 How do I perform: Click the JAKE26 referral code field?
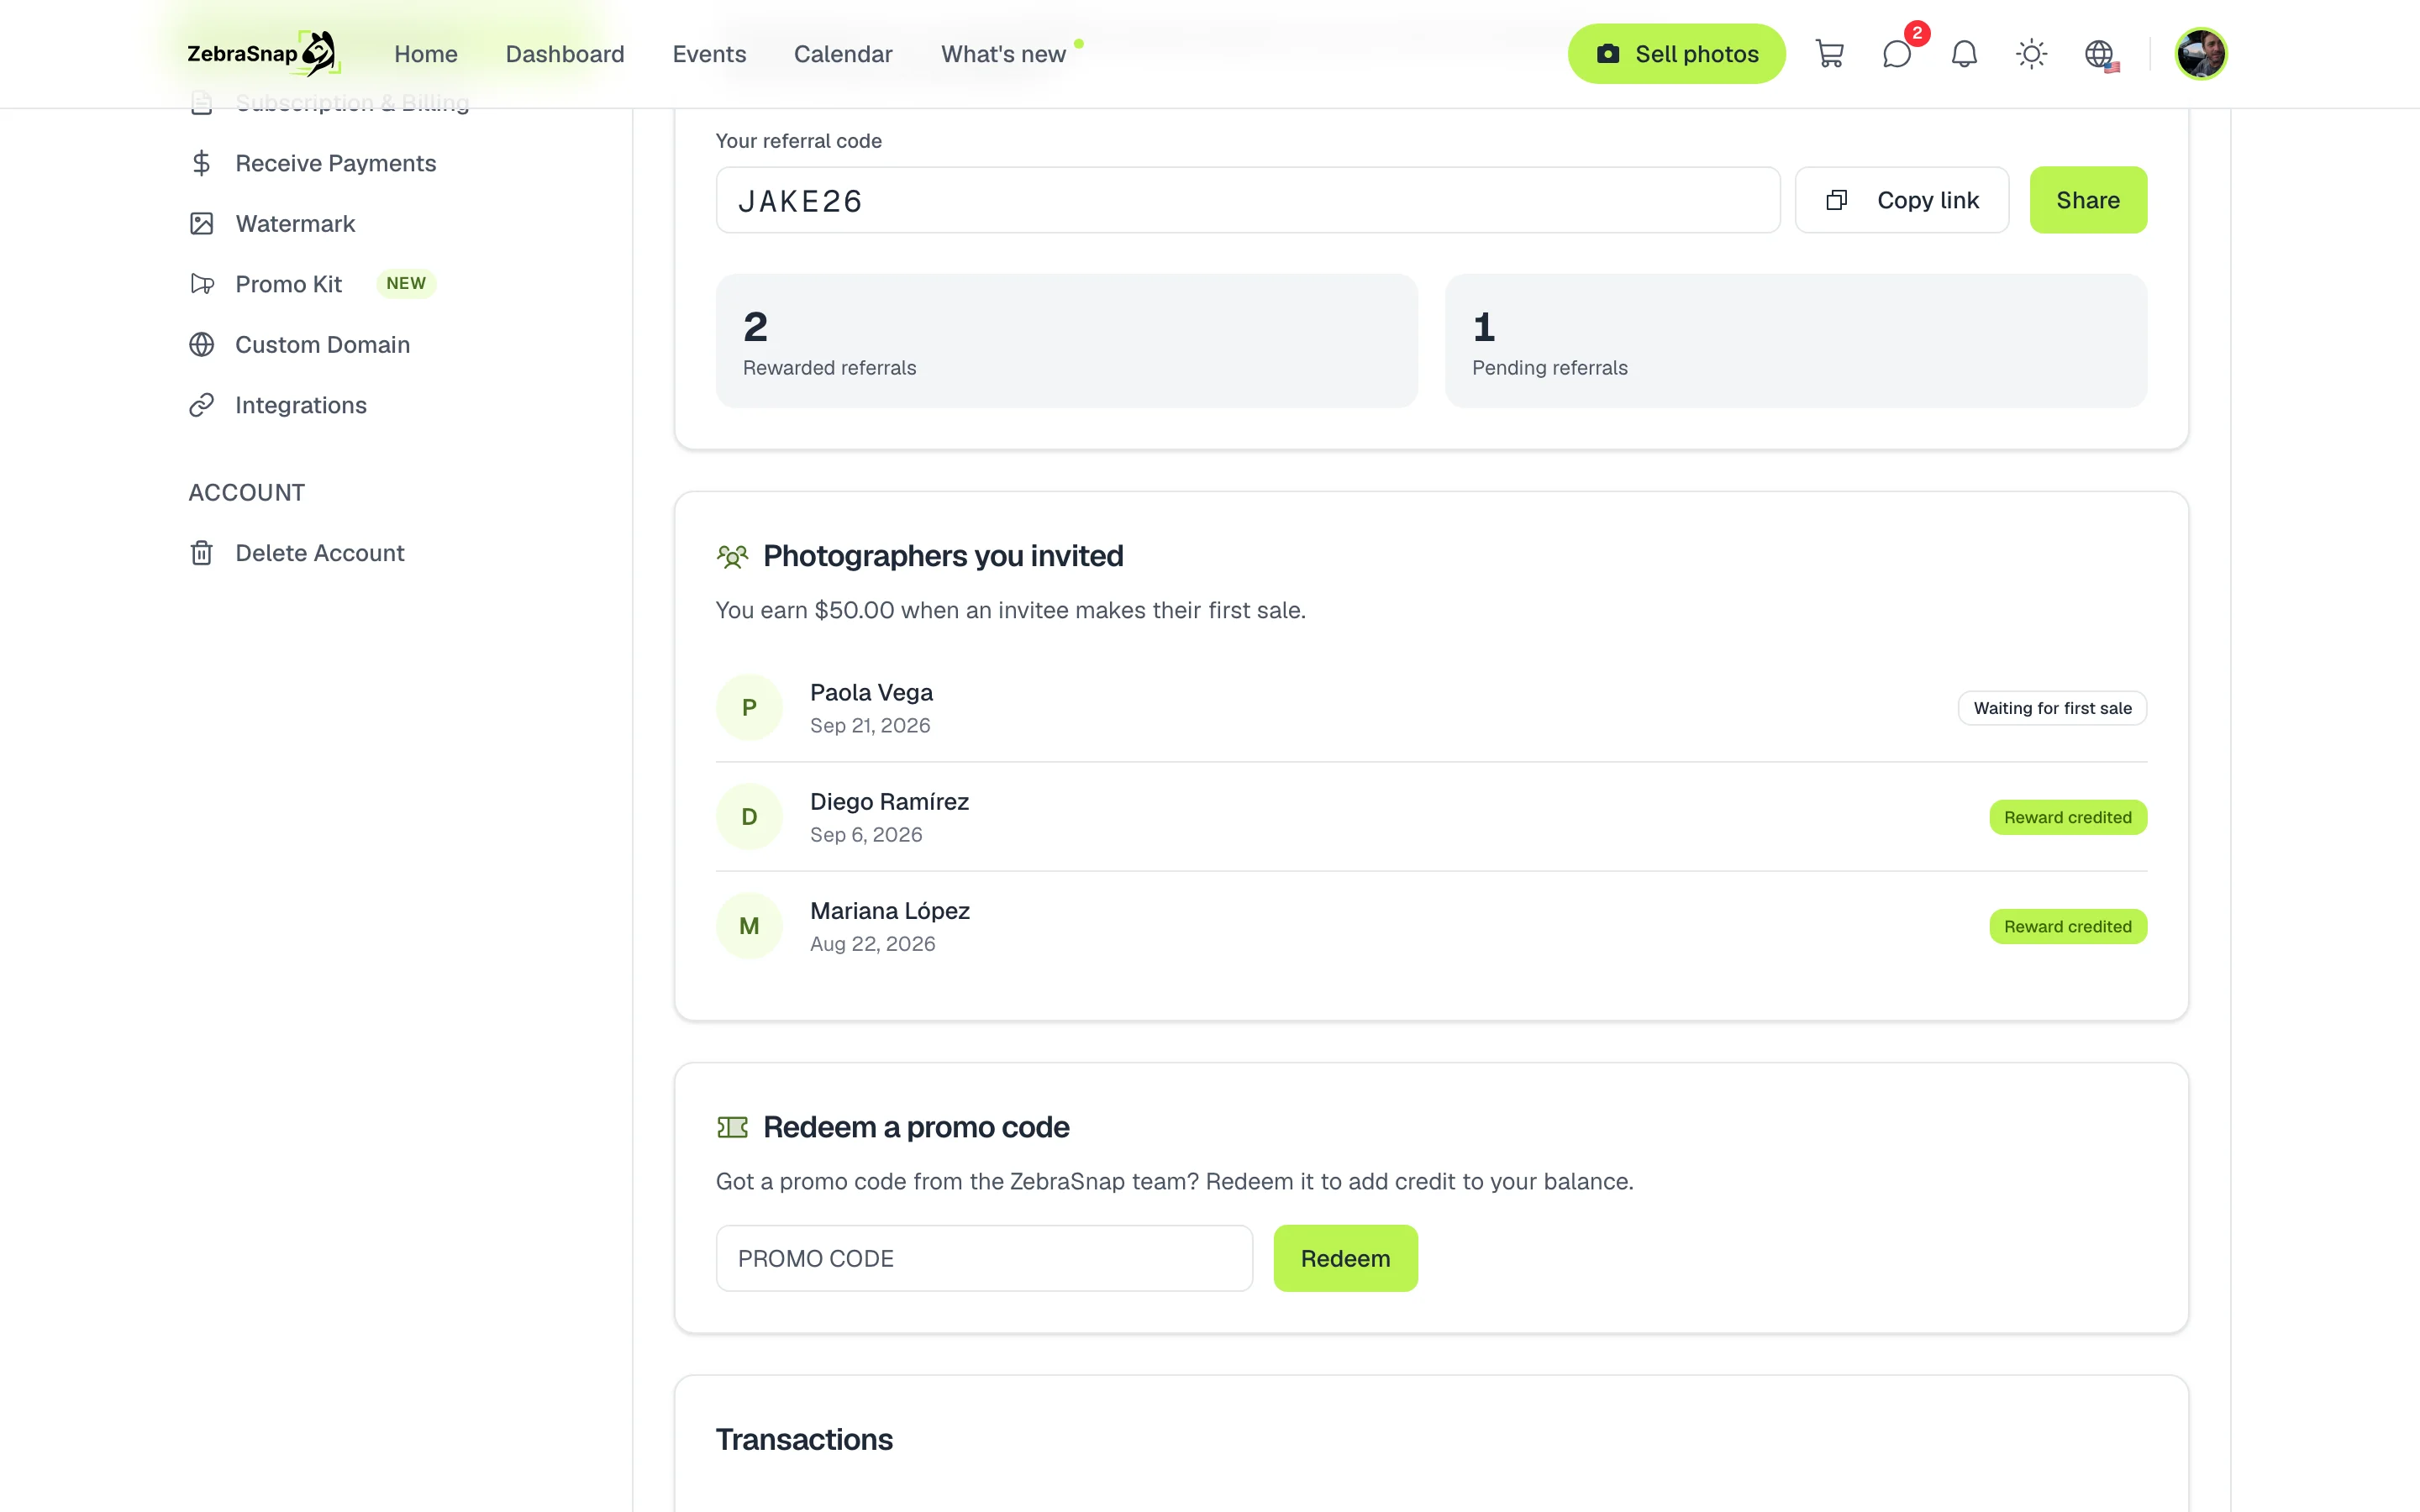(x=1248, y=200)
